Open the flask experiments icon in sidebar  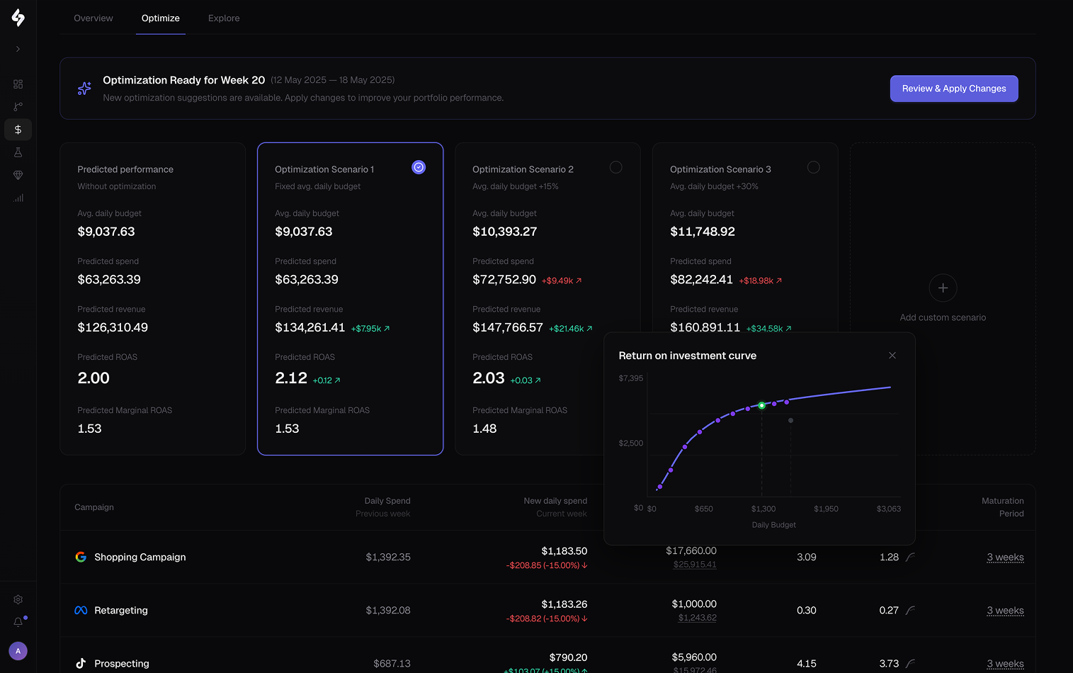tap(18, 152)
